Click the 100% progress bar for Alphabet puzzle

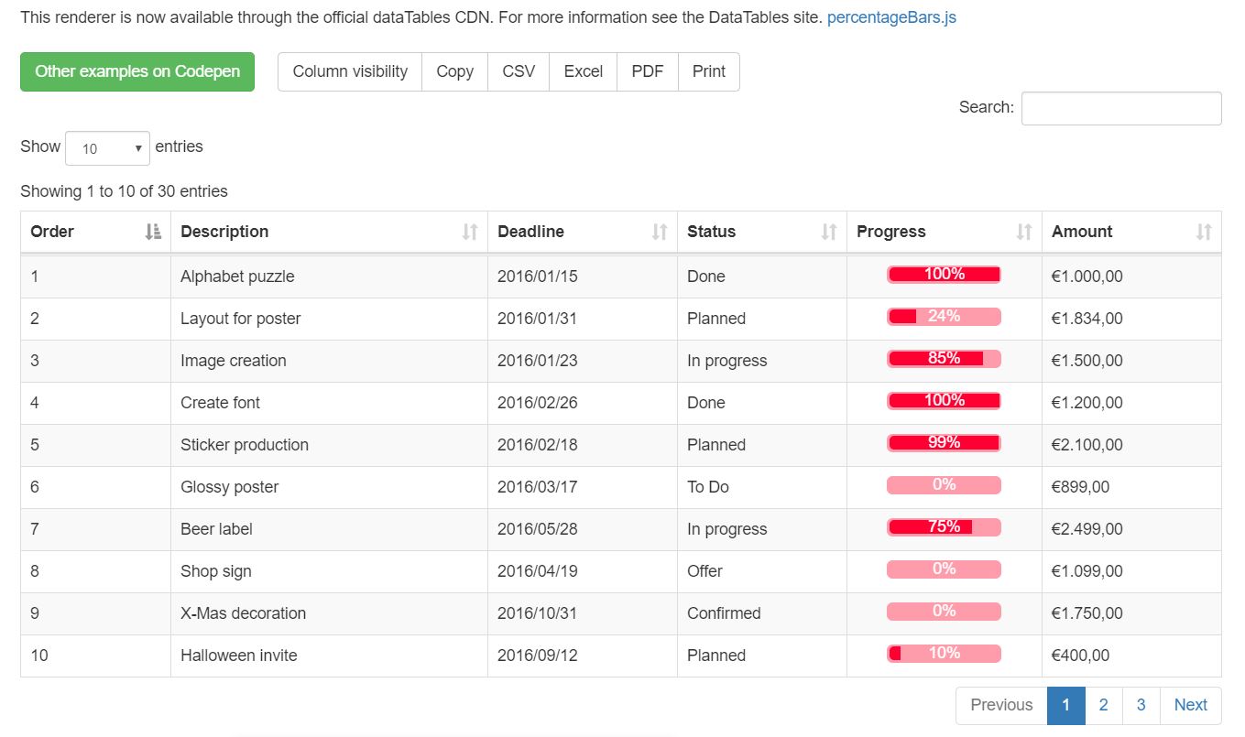[x=943, y=274]
